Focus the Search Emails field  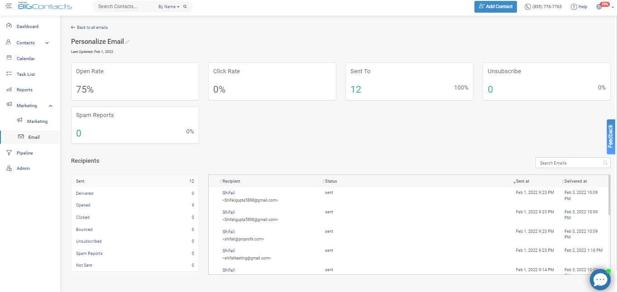point(573,163)
